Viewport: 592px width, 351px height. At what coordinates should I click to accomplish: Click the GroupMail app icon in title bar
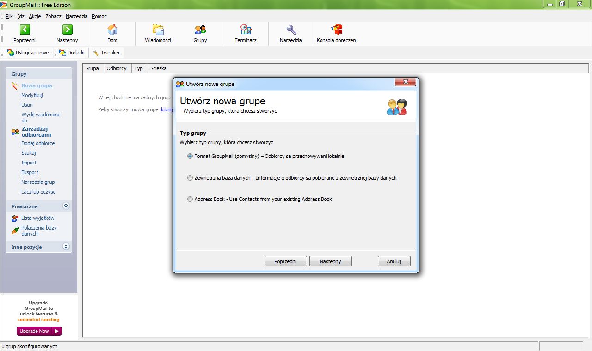(4, 5)
